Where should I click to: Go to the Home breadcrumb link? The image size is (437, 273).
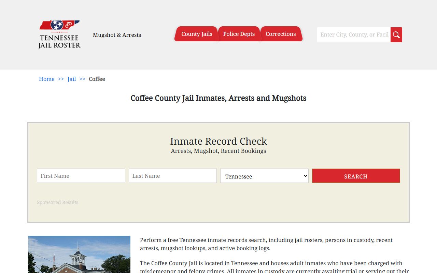click(47, 79)
